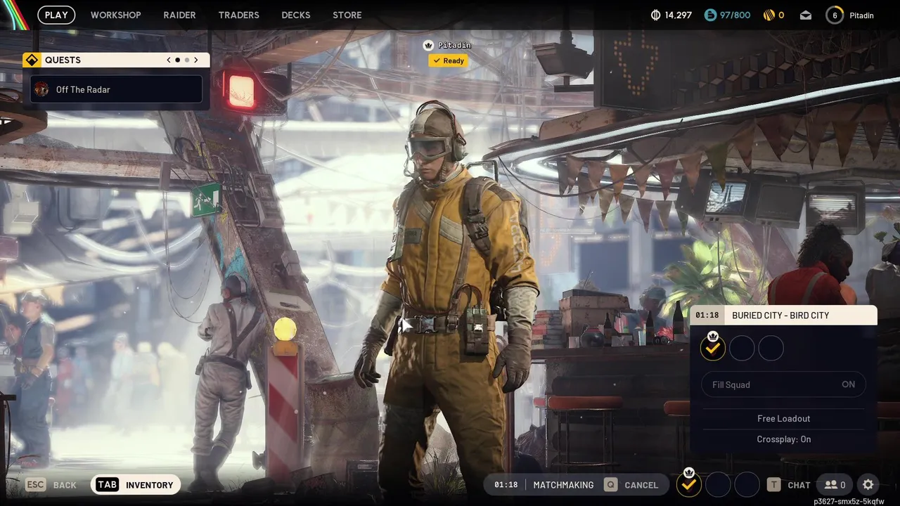The image size is (900, 506).
Task: Select the first quest page dot
Action: coord(177,60)
